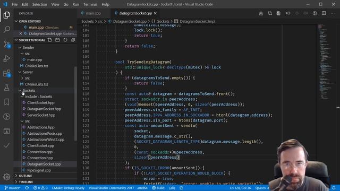Close the DatagramSocket.cpp tab
Image resolution: width=340 pixels, height=191 pixels.
(155, 13)
